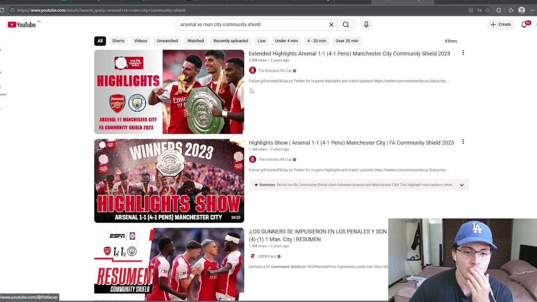Start voice search with microphone icon
The height and width of the screenshot is (302, 537).
[x=366, y=24]
